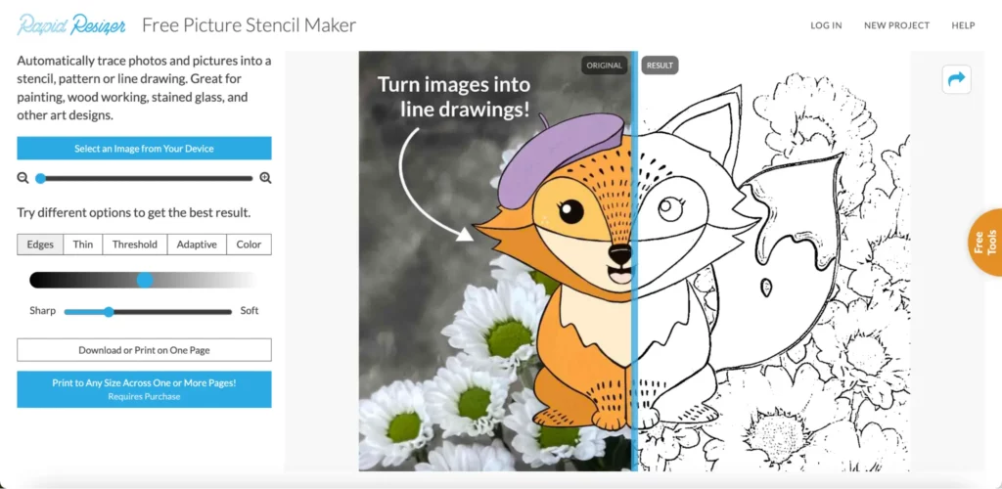
Task: Click the zoom in magnifier icon
Action: [x=265, y=178]
